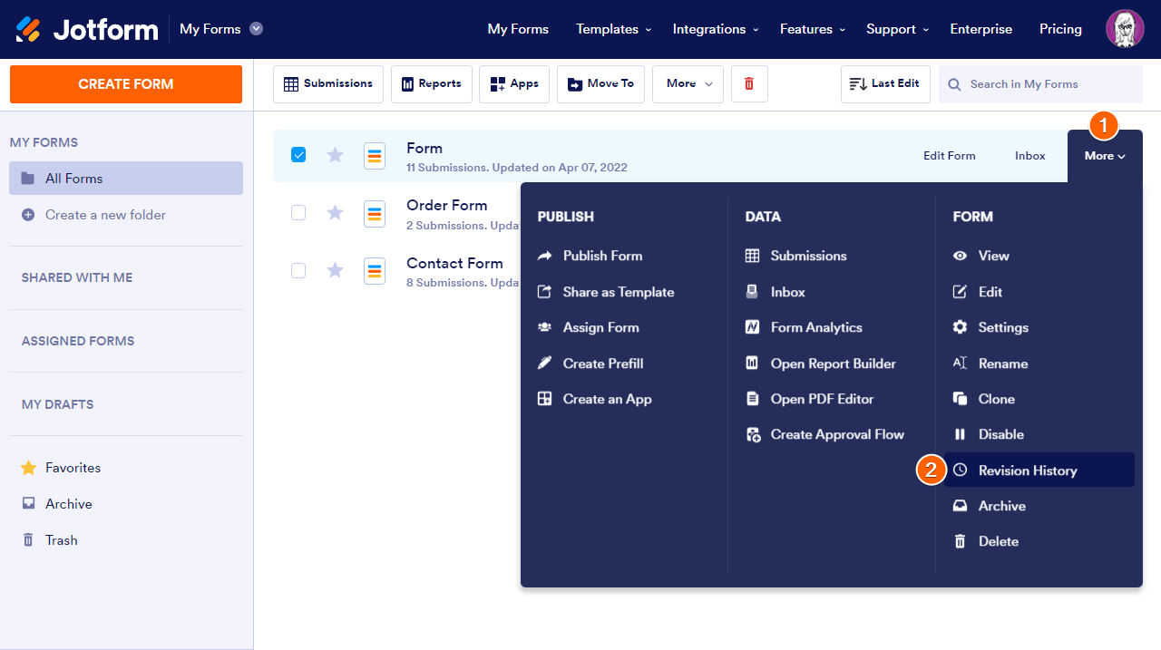Star the Order Form as favorite

coord(335,213)
